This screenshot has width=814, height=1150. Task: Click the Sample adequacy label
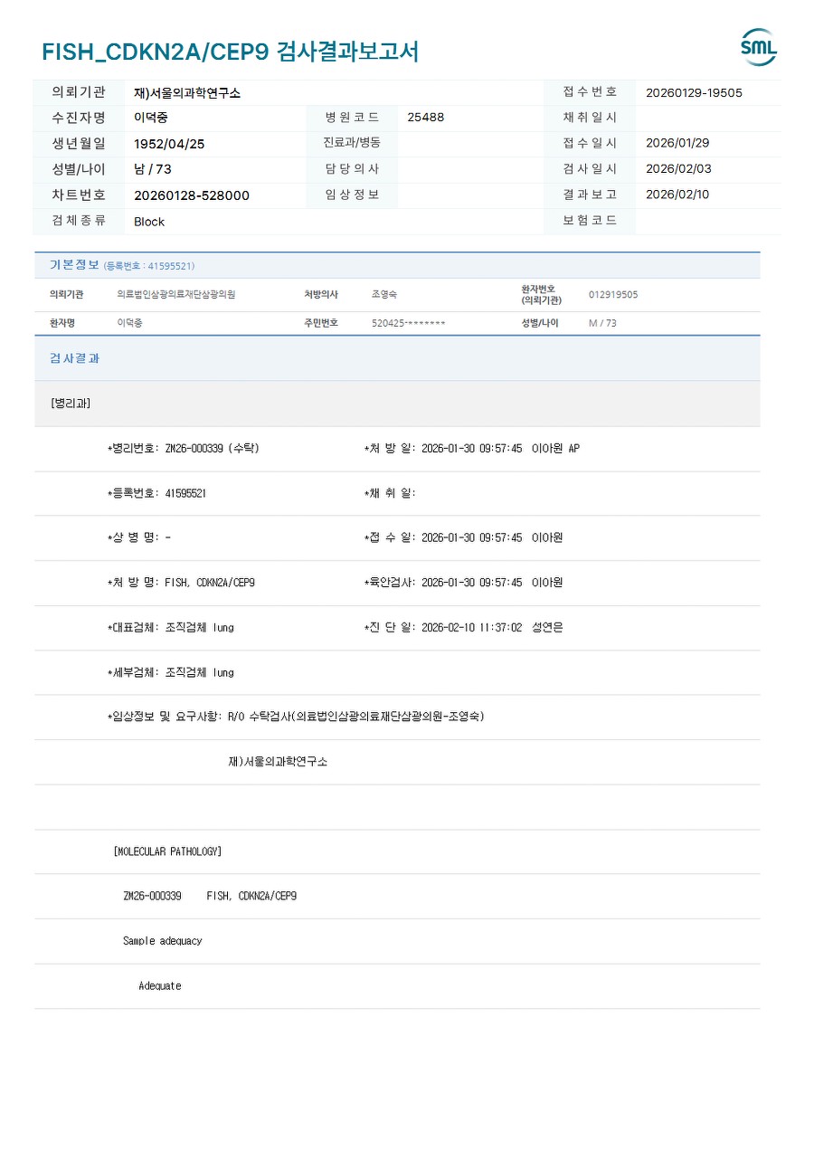click(163, 941)
